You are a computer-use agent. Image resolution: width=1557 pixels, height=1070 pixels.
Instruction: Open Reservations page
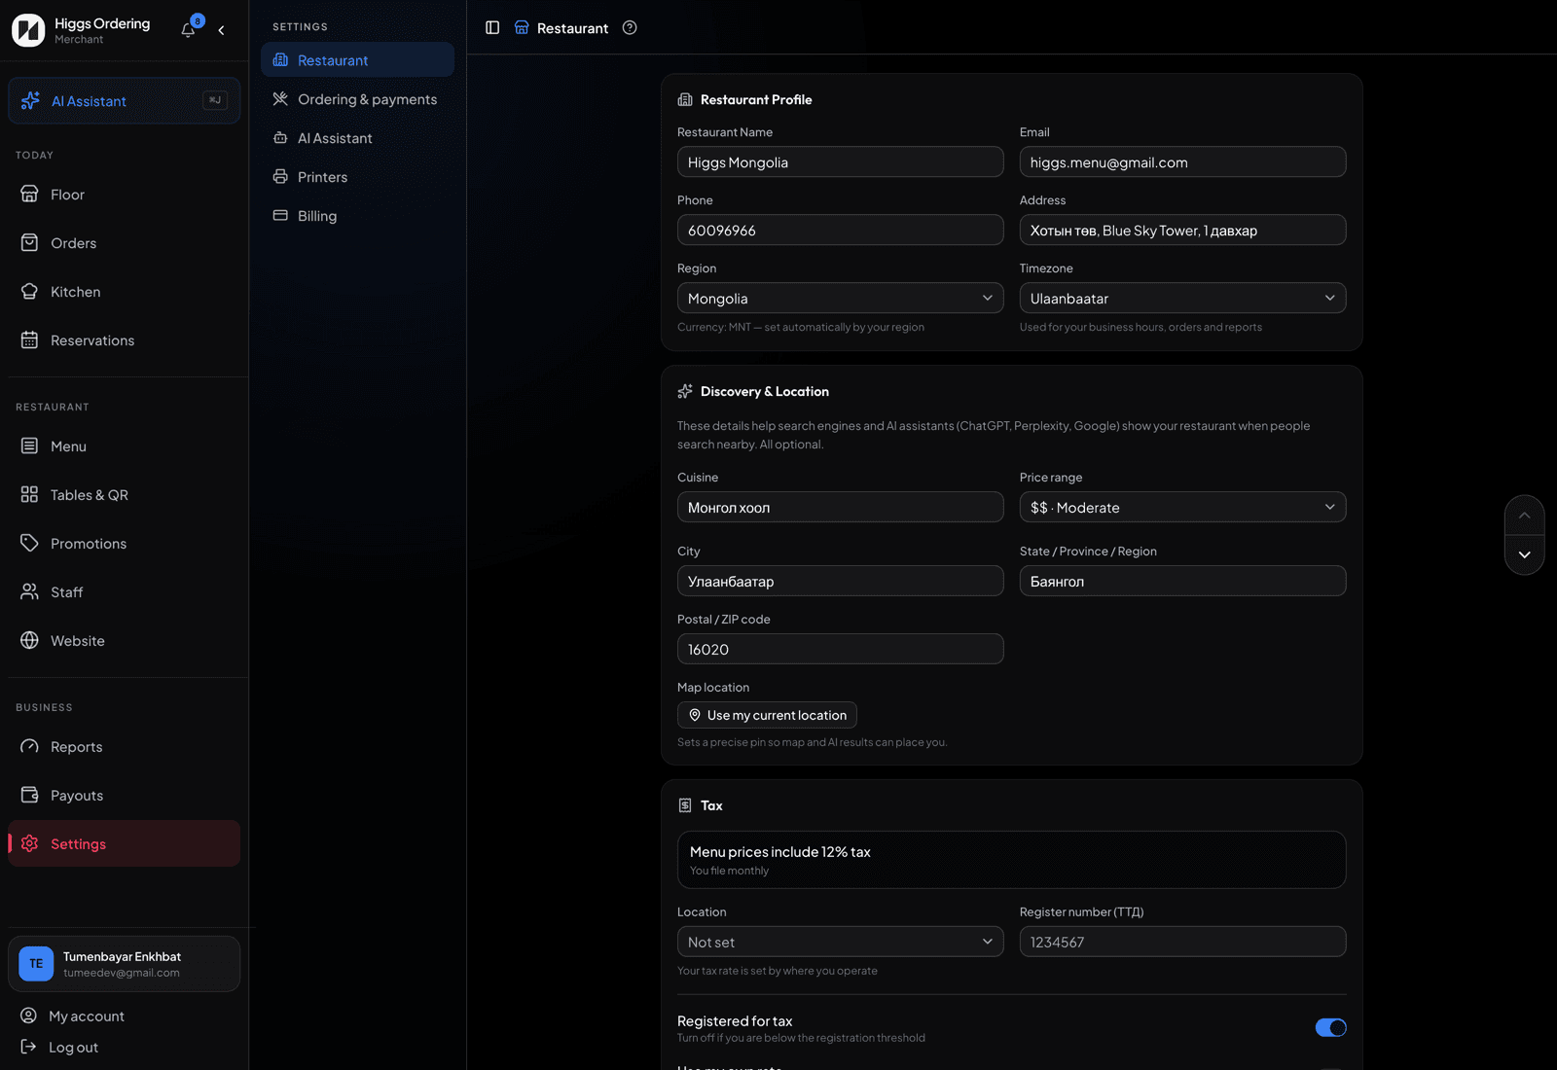pos(124,340)
